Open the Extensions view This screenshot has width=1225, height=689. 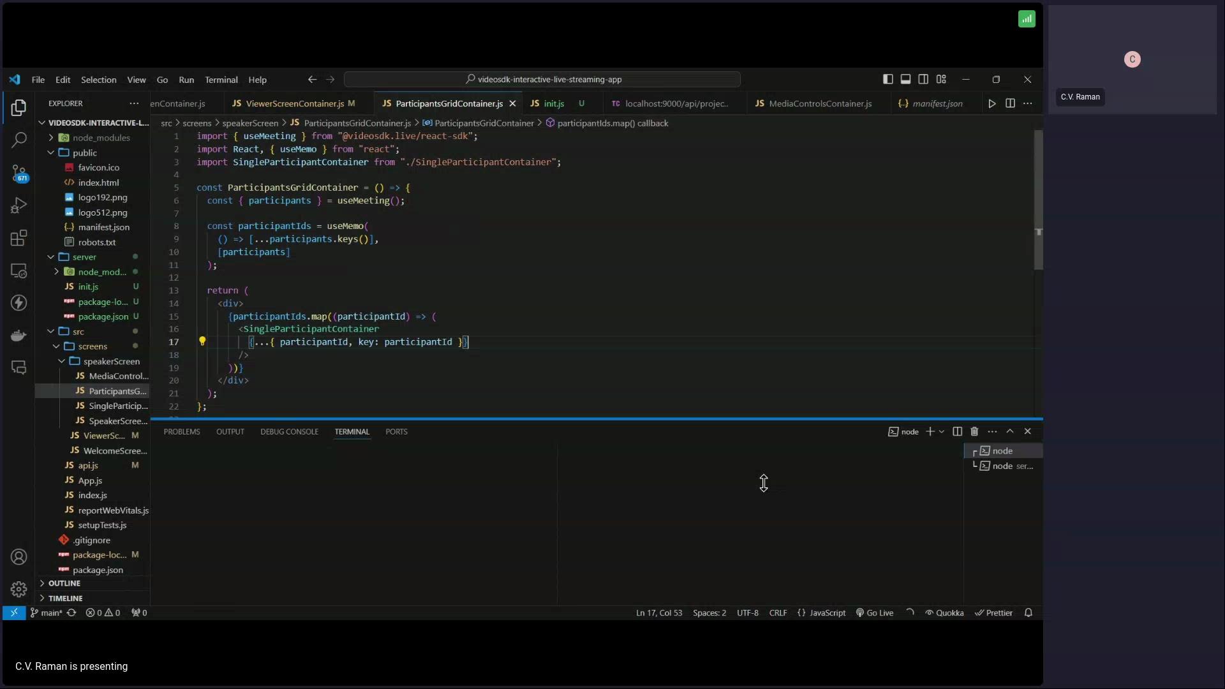(19, 238)
